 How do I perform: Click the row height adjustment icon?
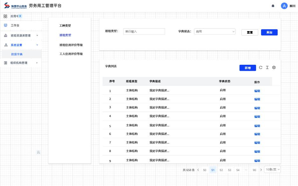pyautogui.click(x=267, y=68)
